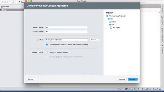Click the Location path field

point(66,40)
